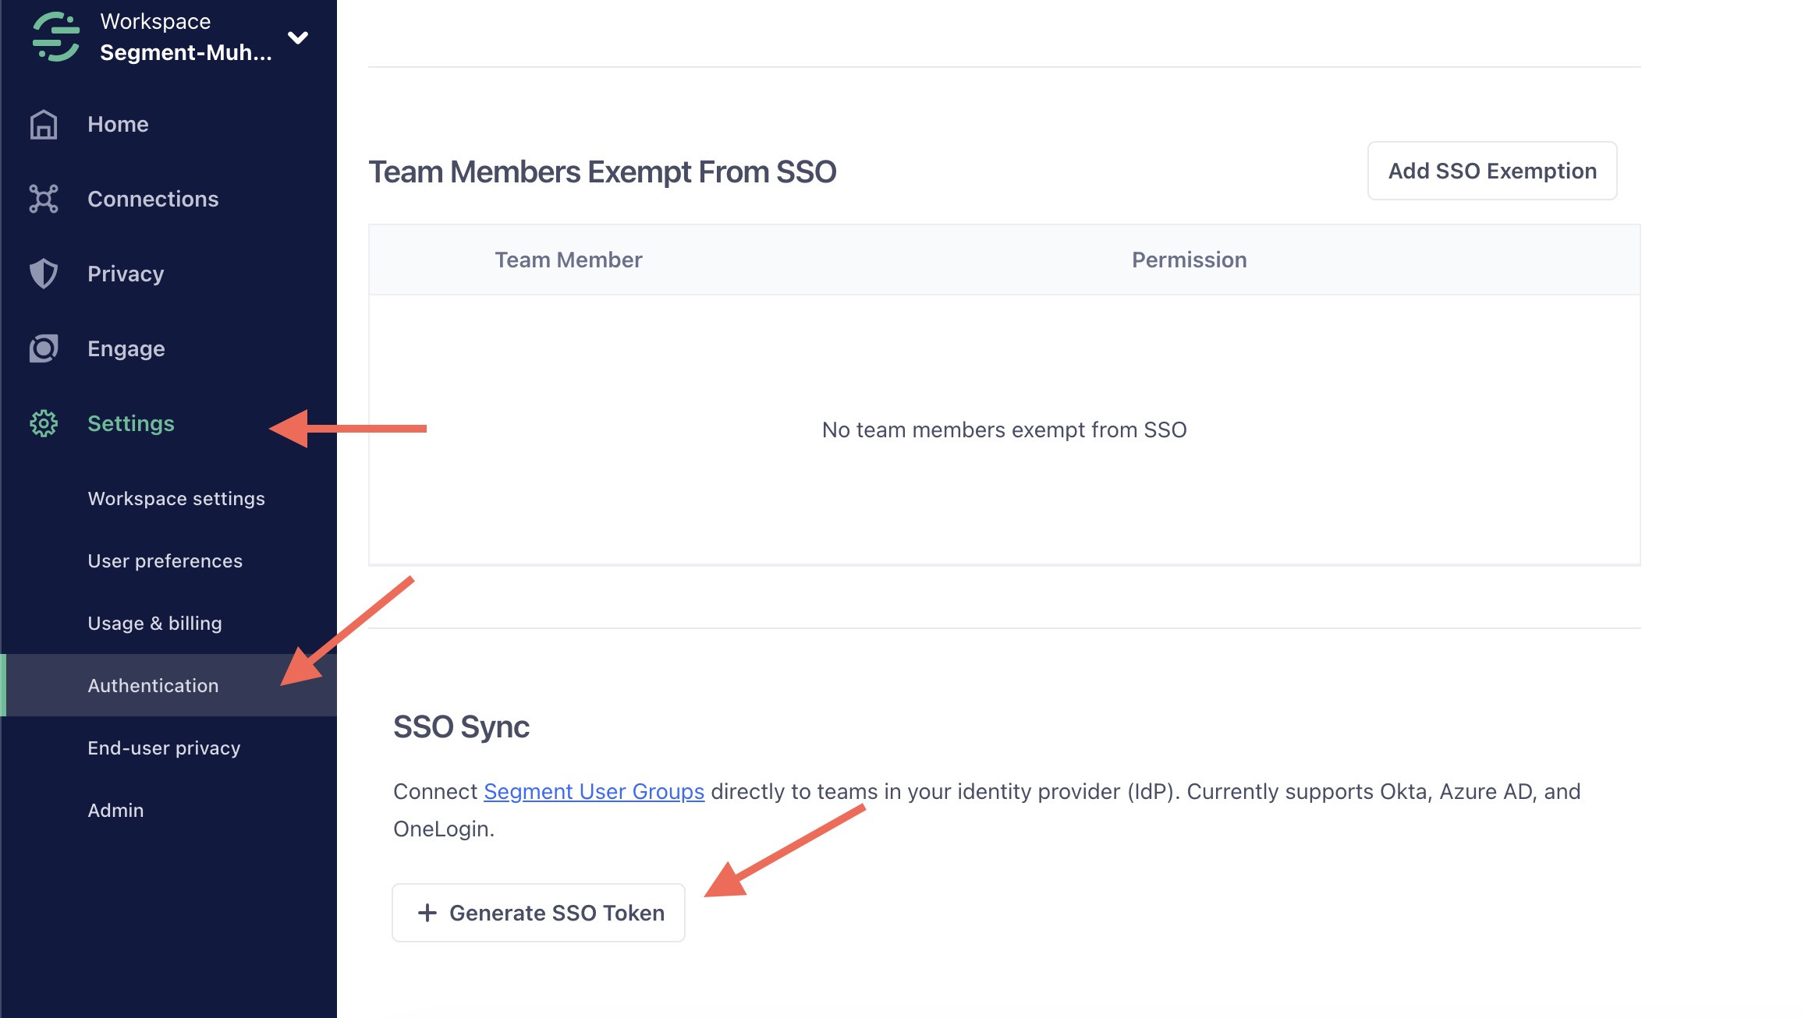Select the Authentication section

click(x=153, y=685)
